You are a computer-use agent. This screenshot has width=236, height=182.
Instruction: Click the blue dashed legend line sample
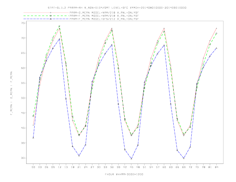pos(46,19)
